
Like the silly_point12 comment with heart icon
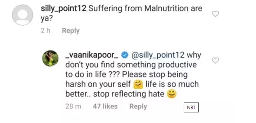coord(216,14)
